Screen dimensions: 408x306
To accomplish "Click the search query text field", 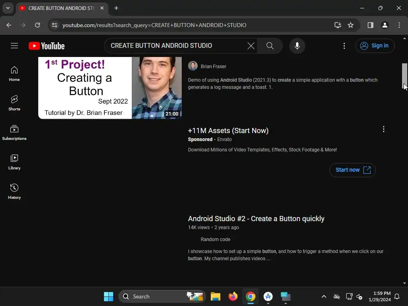I will (x=177, y=46).
